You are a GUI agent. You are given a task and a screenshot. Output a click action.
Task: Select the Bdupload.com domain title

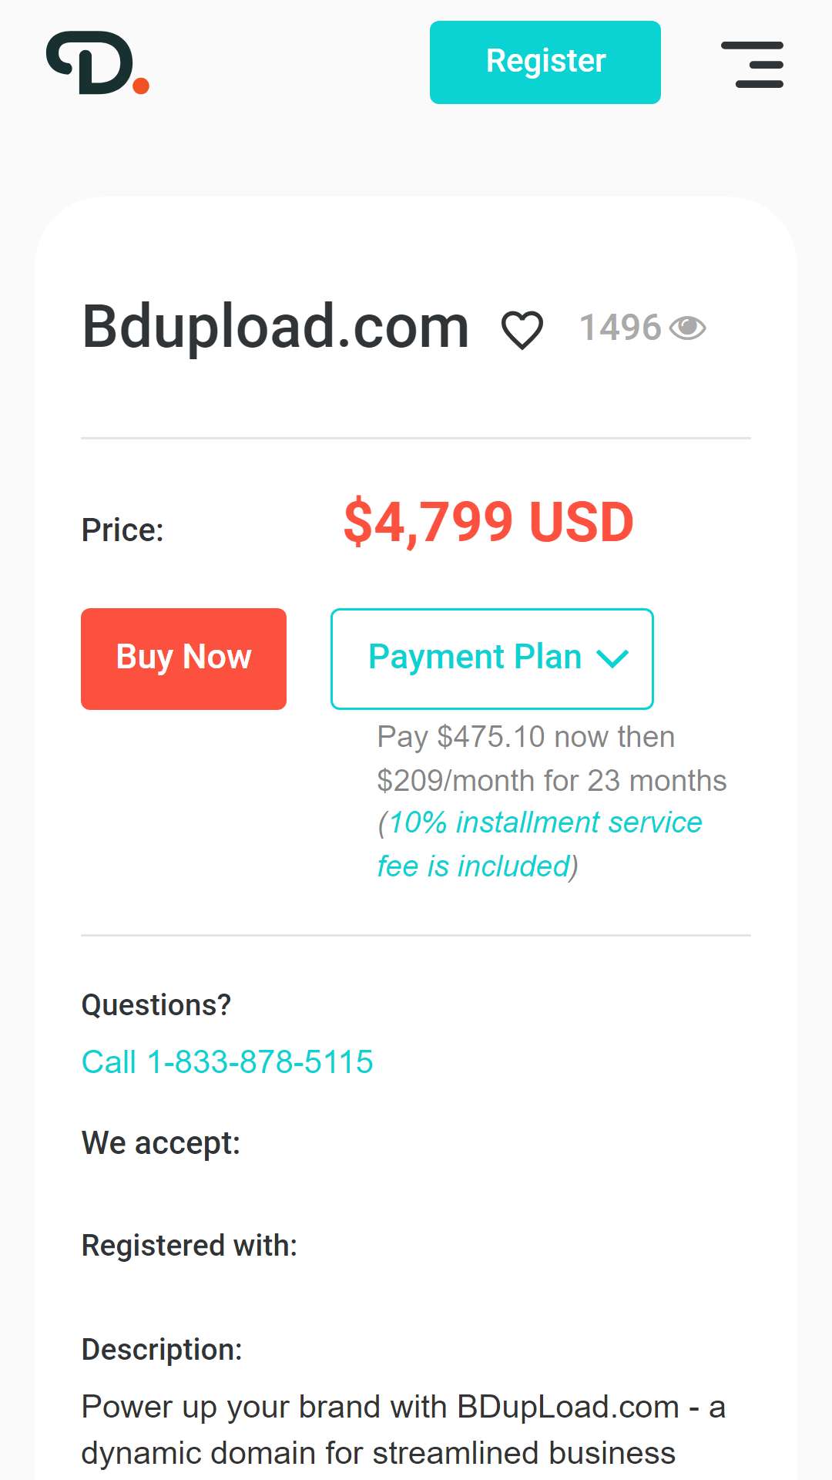276,327
